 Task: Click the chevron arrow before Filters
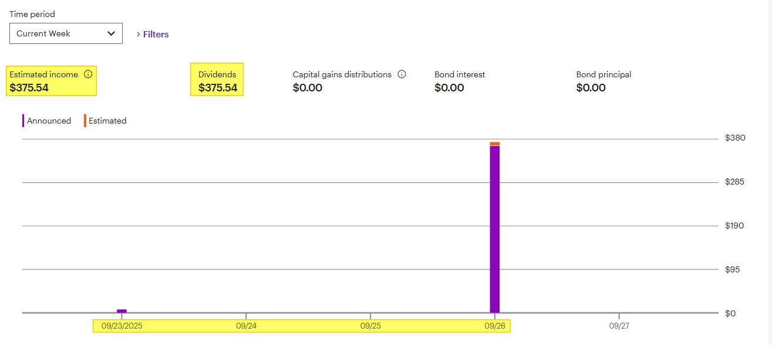pyautogui.click(x=139, y=35)
